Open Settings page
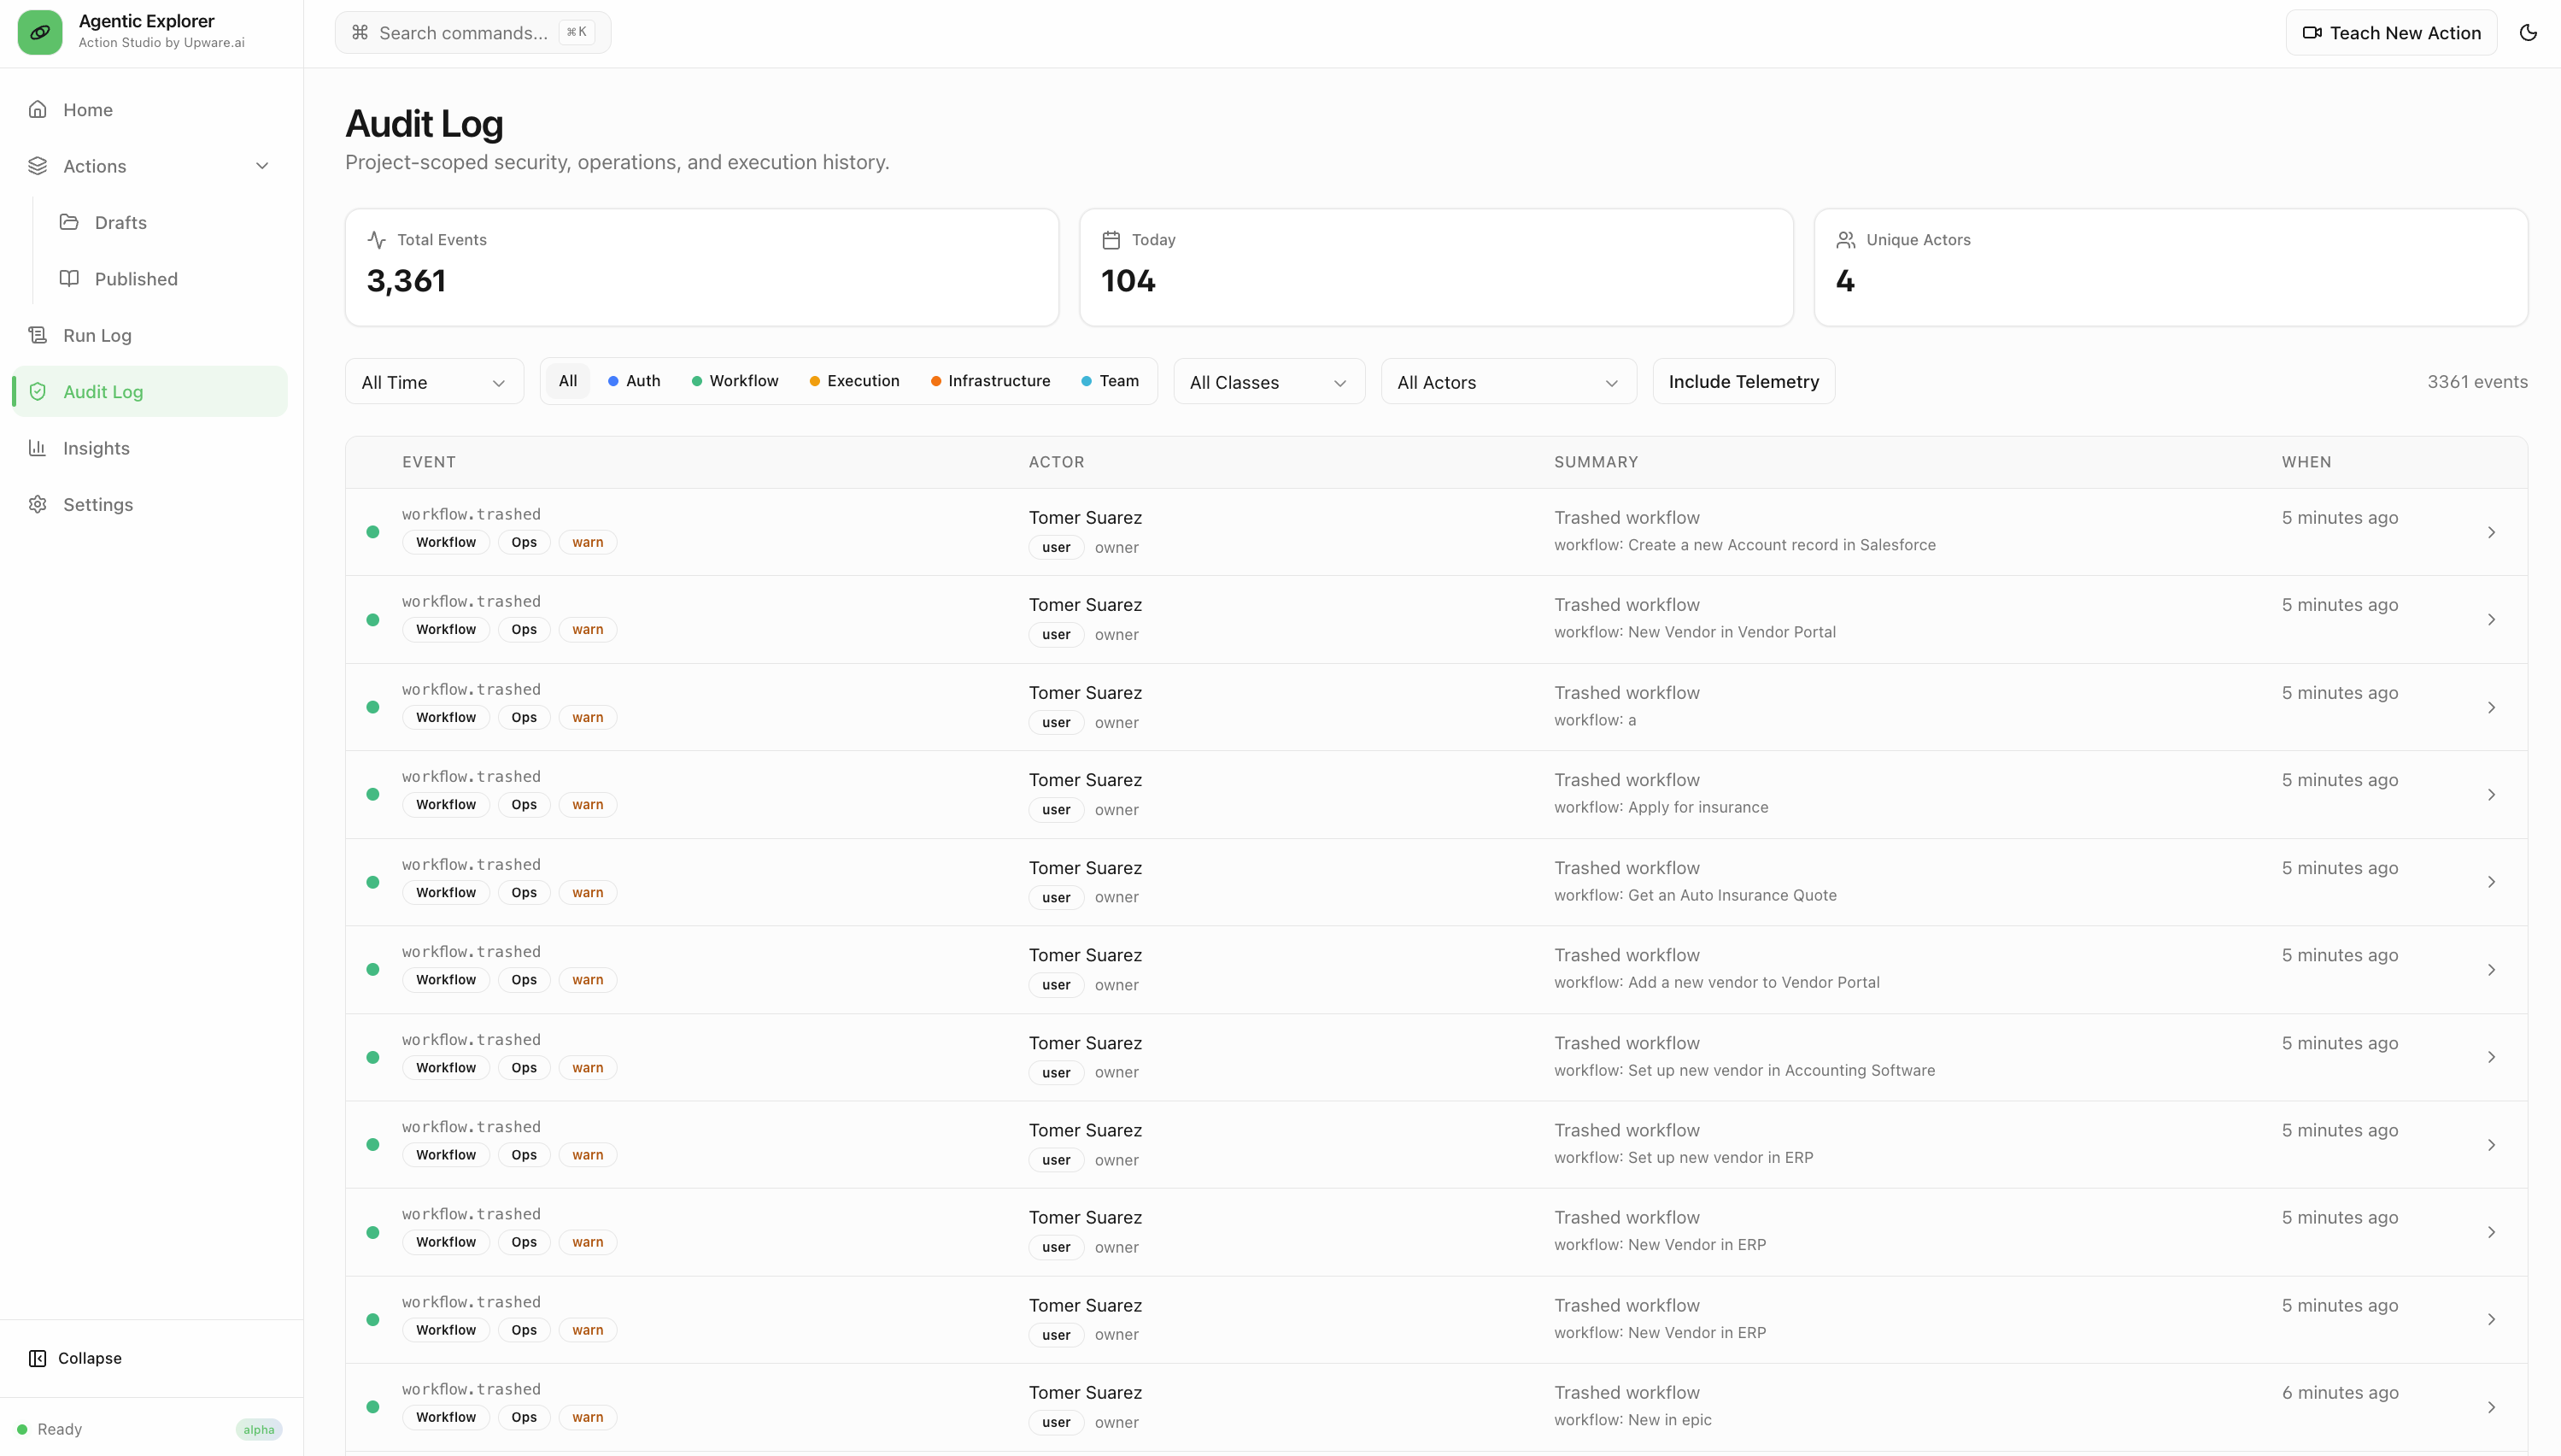 (x=150, y=504)
